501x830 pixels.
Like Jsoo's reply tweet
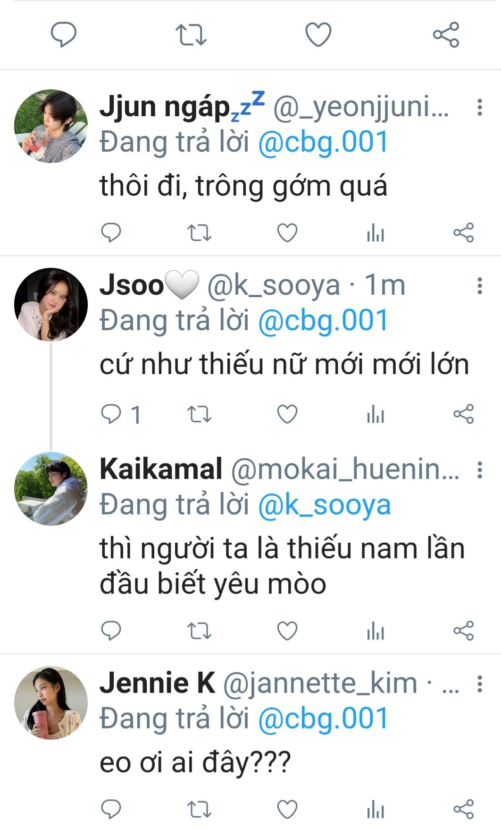287,414
